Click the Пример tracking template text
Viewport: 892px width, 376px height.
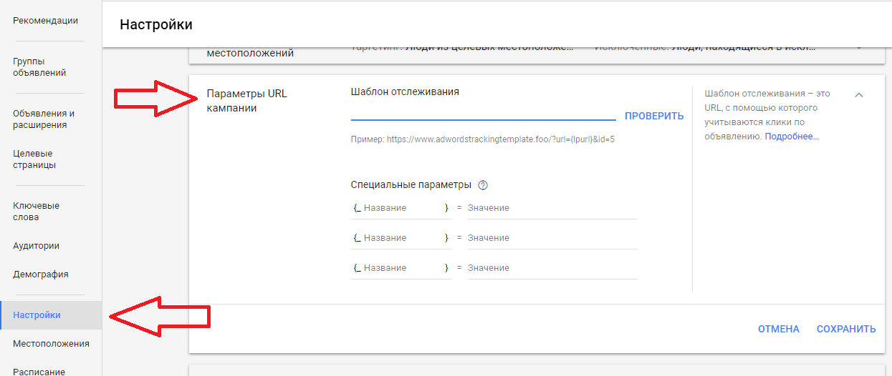(483, 140)
